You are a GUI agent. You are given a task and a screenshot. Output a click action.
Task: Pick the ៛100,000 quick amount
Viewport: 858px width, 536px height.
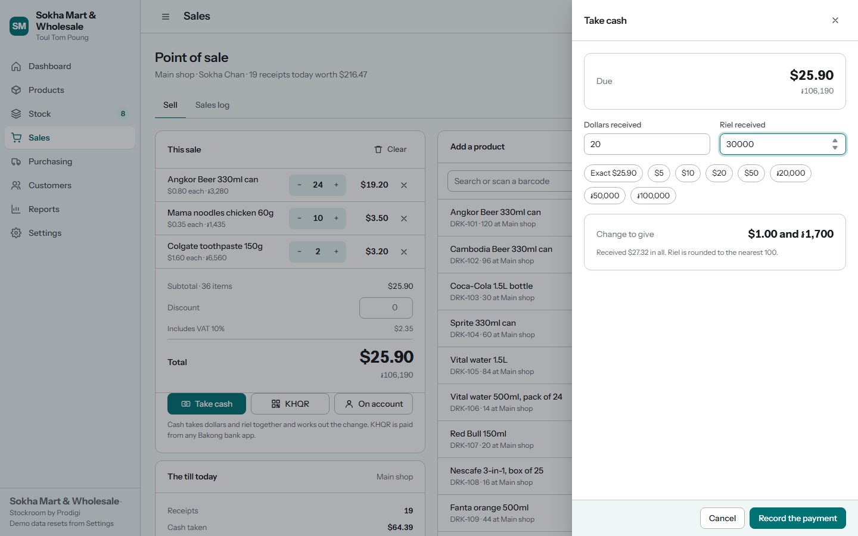(x=653, y=196)
